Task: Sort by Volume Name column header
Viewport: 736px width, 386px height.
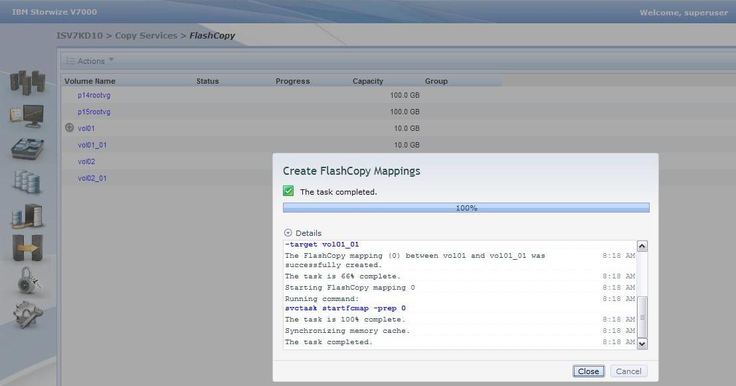Action: 90,81
